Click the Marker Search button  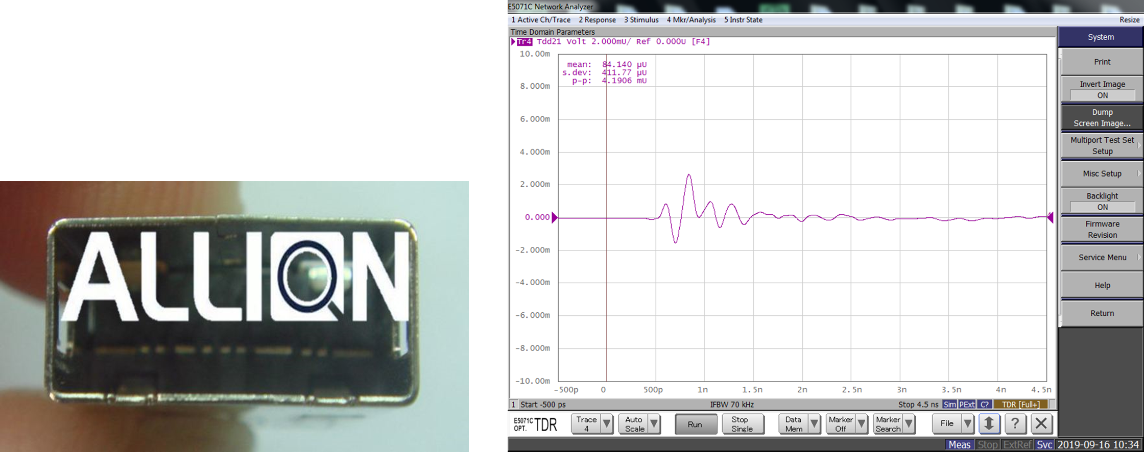[x=888, y=424]
